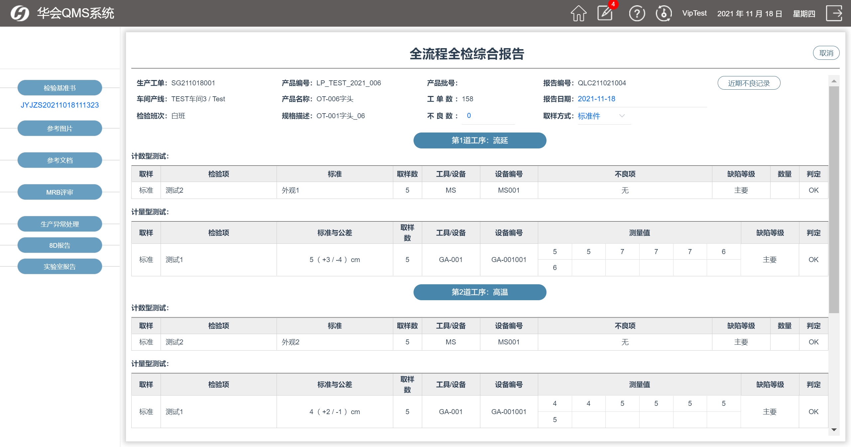Click the 取样方式 chevron arrow
Viewport: 851px width, 447px height.
[x=622, y=116]
